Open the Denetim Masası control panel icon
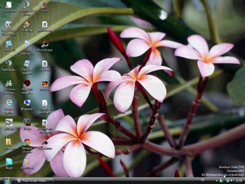This screenshot has width=245, height=184. [27, 67]
